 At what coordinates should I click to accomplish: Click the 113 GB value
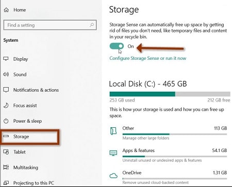click(x=221, y=128)
